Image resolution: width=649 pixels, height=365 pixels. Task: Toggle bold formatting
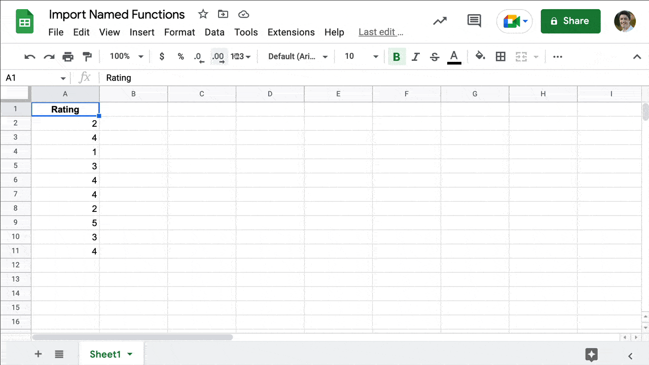[396, 56]
